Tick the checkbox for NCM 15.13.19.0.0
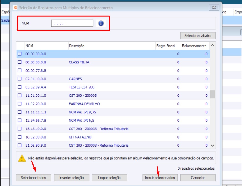This screenshot has width=242, height=186. click(x=20, y=129)
